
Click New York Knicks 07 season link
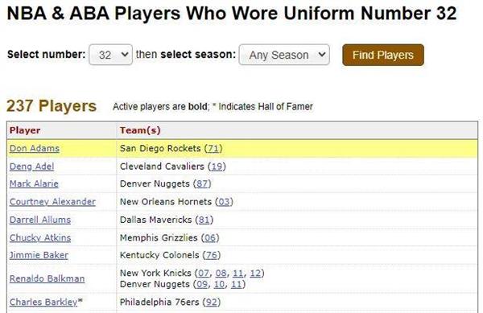click(204, 273)
